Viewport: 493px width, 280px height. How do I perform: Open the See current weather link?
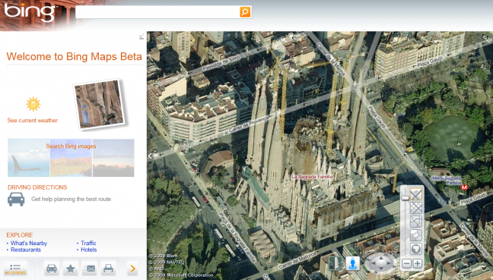(33, 121)
